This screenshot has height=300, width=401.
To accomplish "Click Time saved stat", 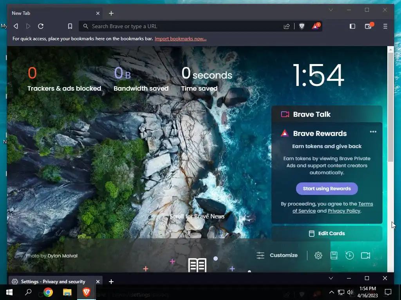I will [x=207, y=79].
